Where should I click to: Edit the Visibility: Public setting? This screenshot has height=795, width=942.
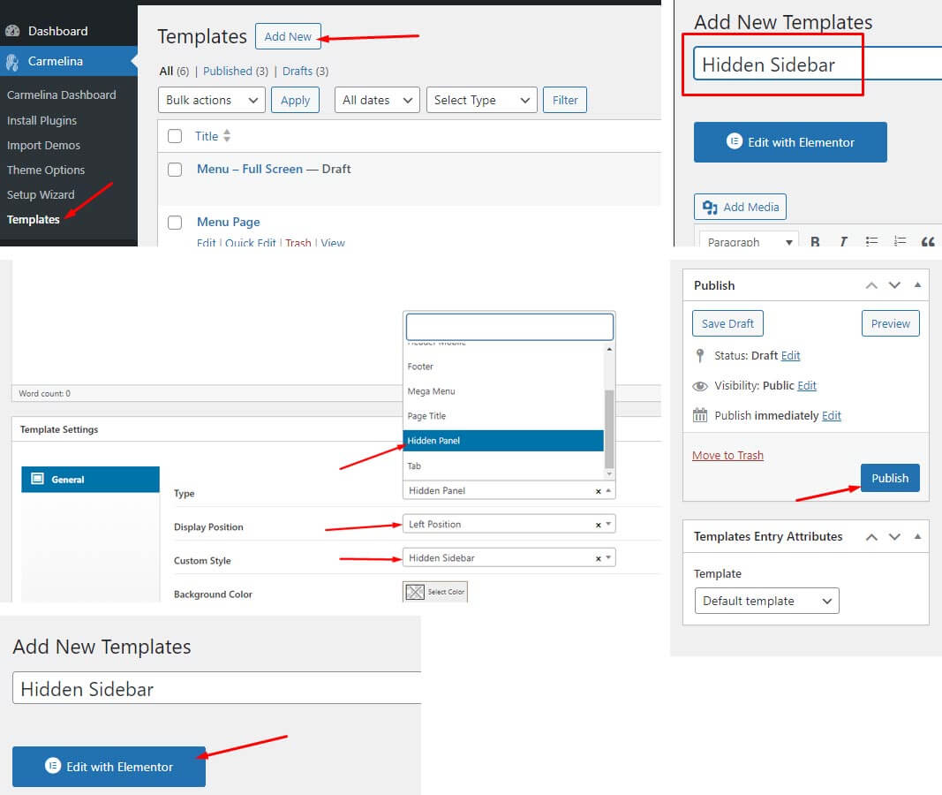click(807, 385)
